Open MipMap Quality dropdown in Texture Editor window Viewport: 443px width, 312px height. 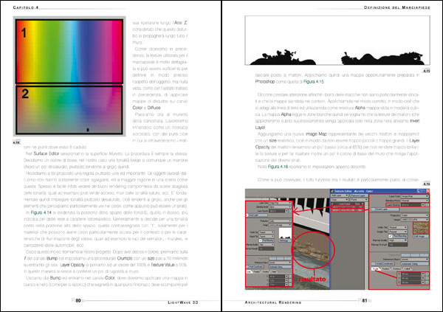tap(397, 240)
